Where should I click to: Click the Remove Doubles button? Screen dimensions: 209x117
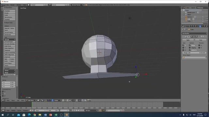[x=10, y=75]
